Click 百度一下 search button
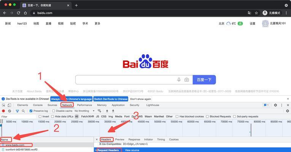The width and height of the screenshot is (291, 152). [204, 80]
